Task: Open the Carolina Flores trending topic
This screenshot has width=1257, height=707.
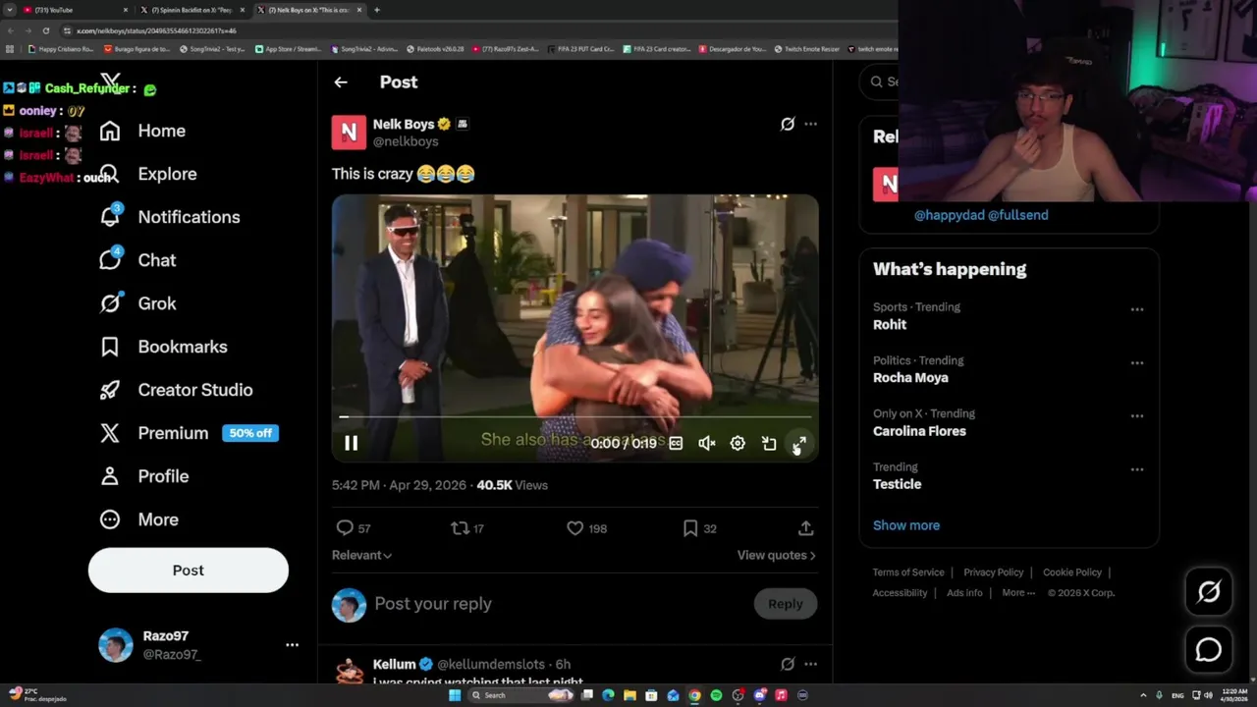Action: tap(919, 431)
